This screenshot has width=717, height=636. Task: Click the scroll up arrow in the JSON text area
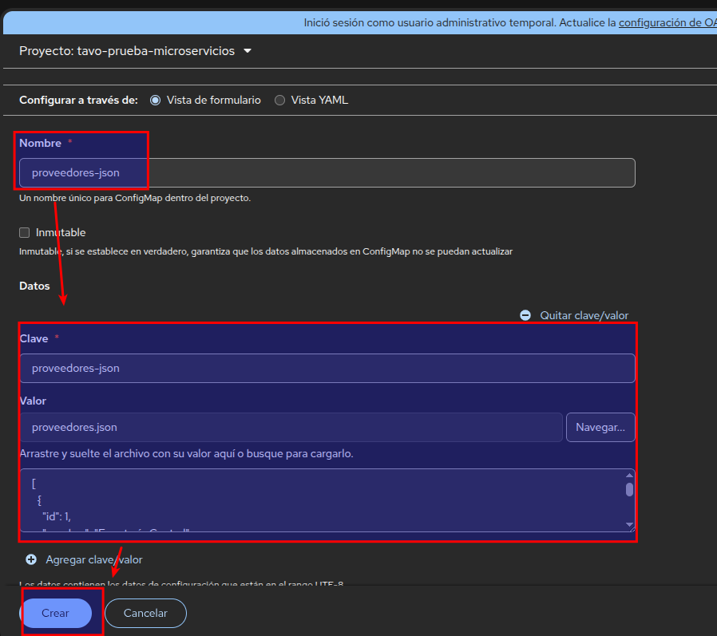tap(629, 476)
